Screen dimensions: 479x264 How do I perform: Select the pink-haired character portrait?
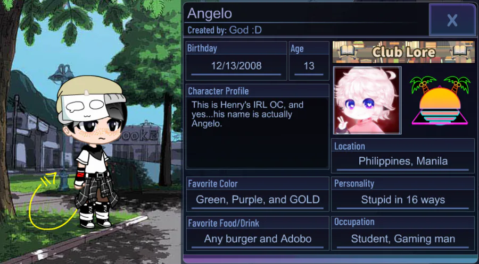[367, 100]
